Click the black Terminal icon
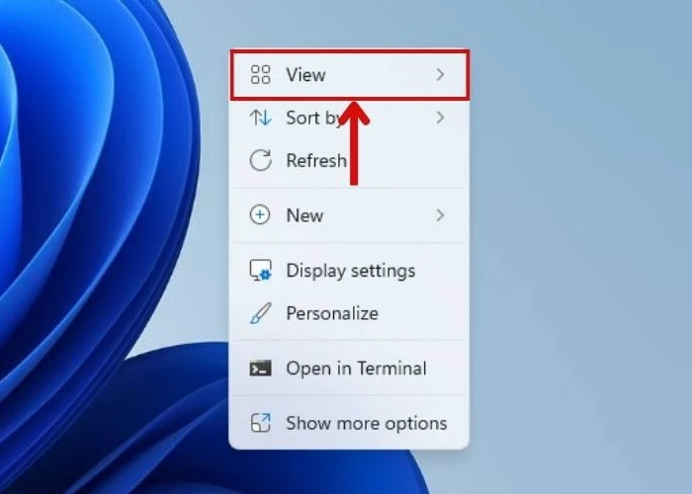The width and height of the screenshot is (692, 494). click(260, 369)
